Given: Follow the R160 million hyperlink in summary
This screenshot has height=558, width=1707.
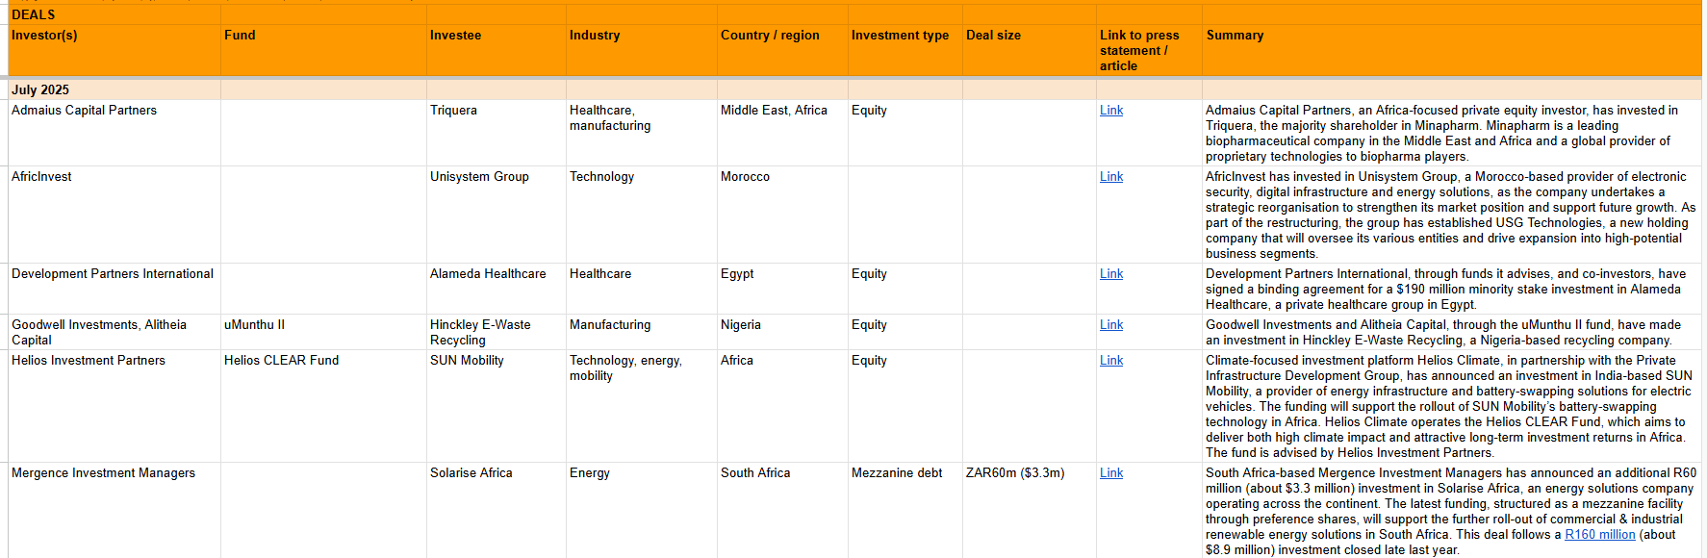Looking at the screenshot, I should [x=1599, y=535].
